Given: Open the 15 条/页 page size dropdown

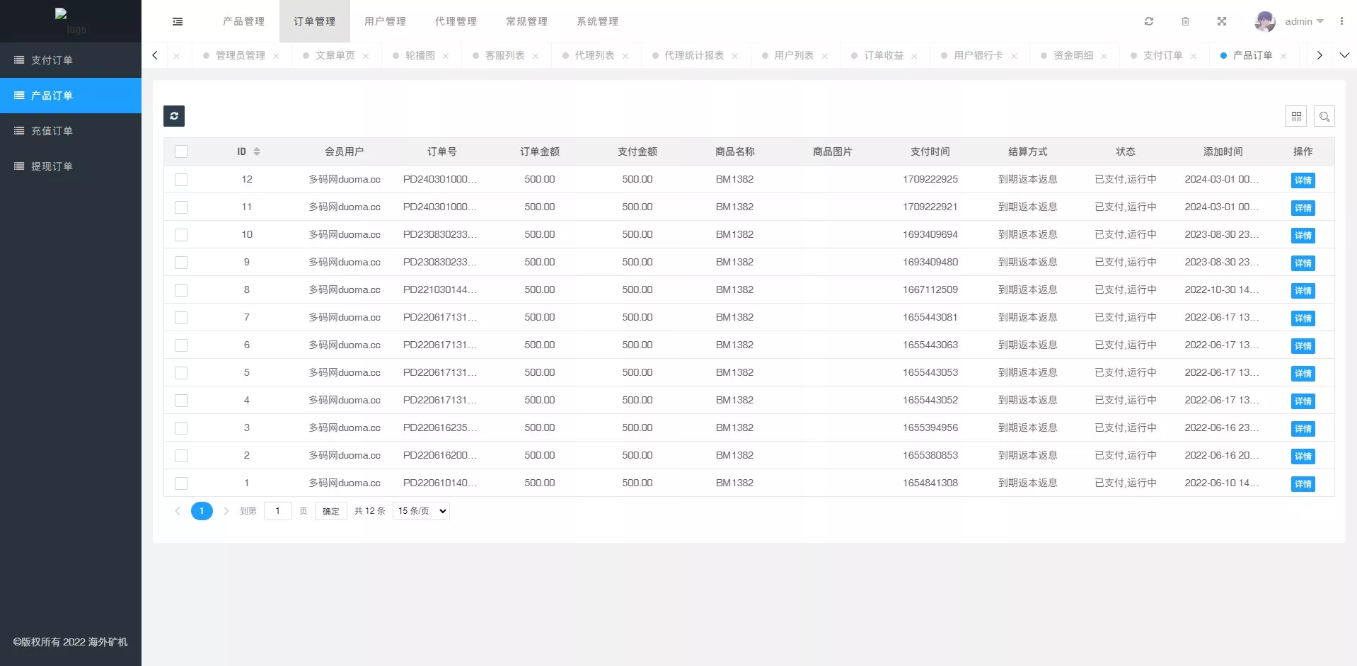Looking at the screenshot, I should pyautogui.click(x=422, y=511).
